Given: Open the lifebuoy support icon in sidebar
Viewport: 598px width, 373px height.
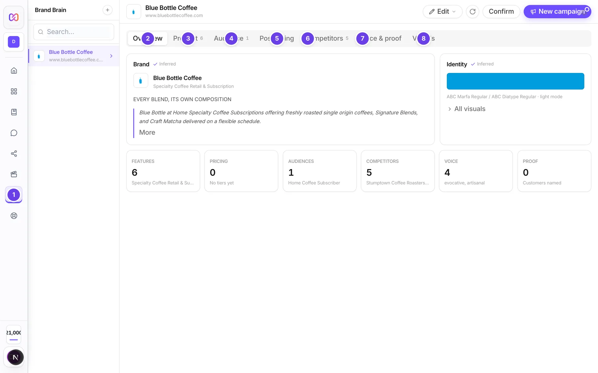Looking at the screenshot, I should [x=14, y=216].
